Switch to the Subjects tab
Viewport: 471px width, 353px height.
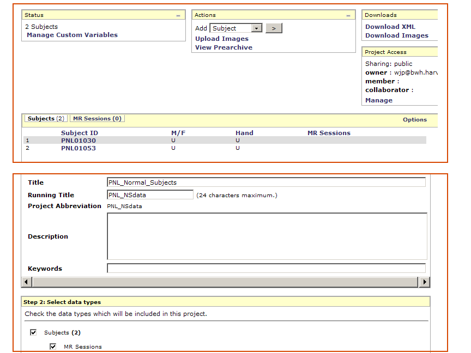point(45,118)
